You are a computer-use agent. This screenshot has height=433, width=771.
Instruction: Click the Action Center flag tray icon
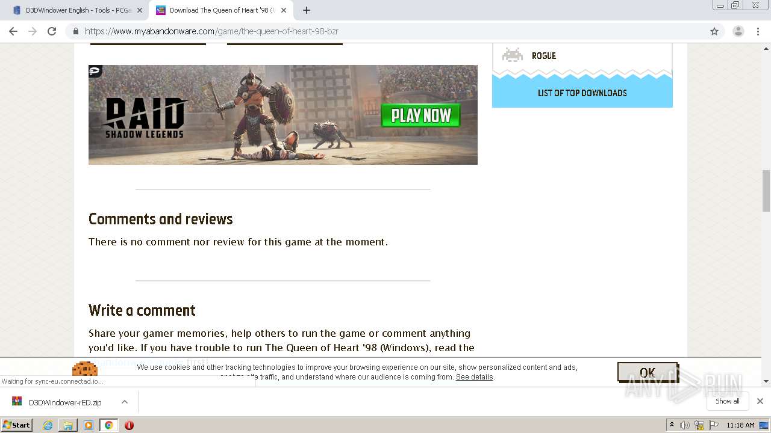714,425
